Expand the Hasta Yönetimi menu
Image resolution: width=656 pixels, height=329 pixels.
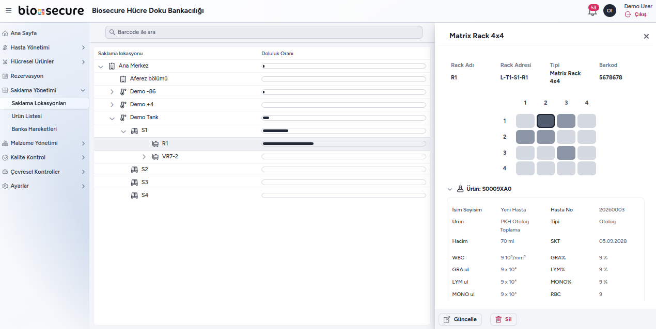(44, 48)
